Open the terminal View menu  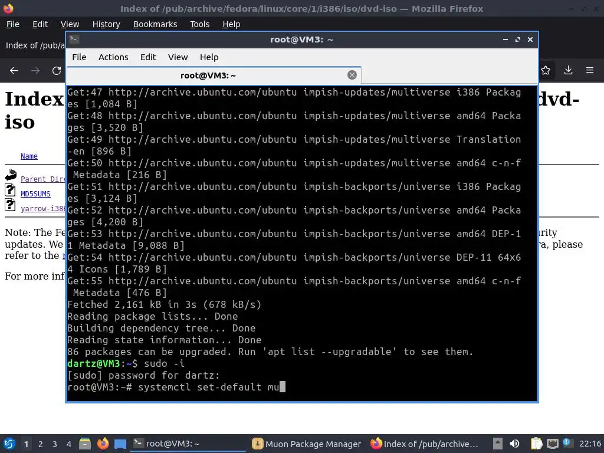(178, 57)
